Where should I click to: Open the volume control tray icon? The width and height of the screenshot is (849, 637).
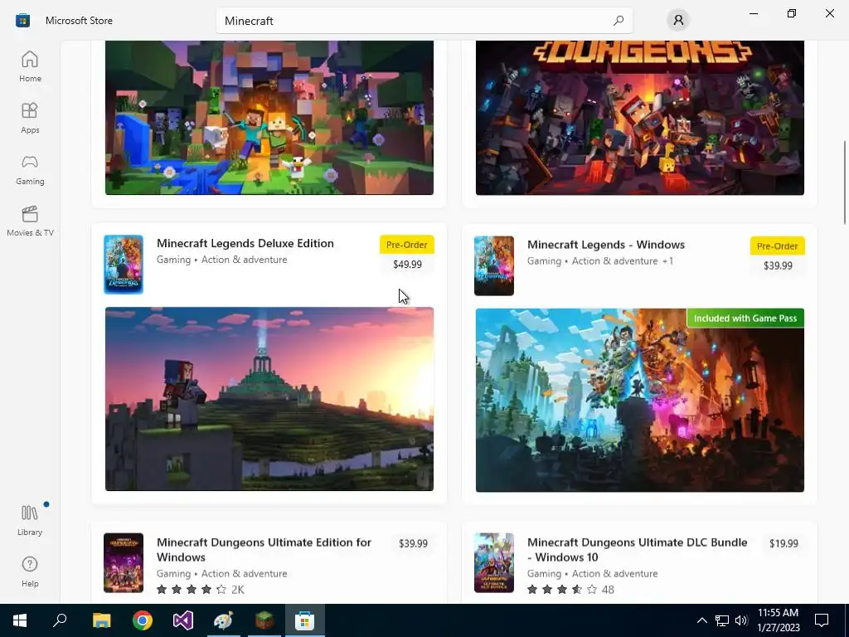[740, 620]
